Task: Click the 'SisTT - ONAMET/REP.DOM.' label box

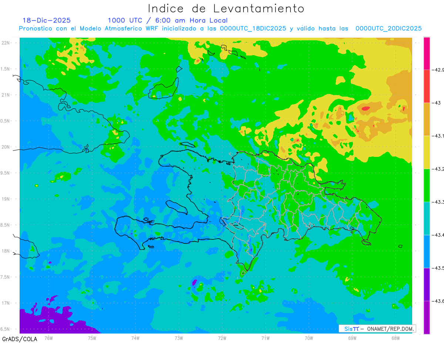Action: click(377, 329)
